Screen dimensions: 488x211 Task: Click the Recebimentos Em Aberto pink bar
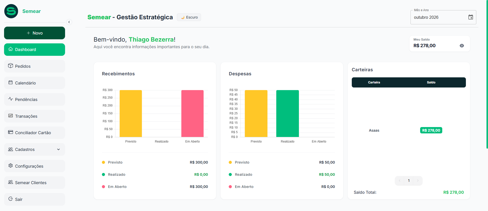coord(192,114)
